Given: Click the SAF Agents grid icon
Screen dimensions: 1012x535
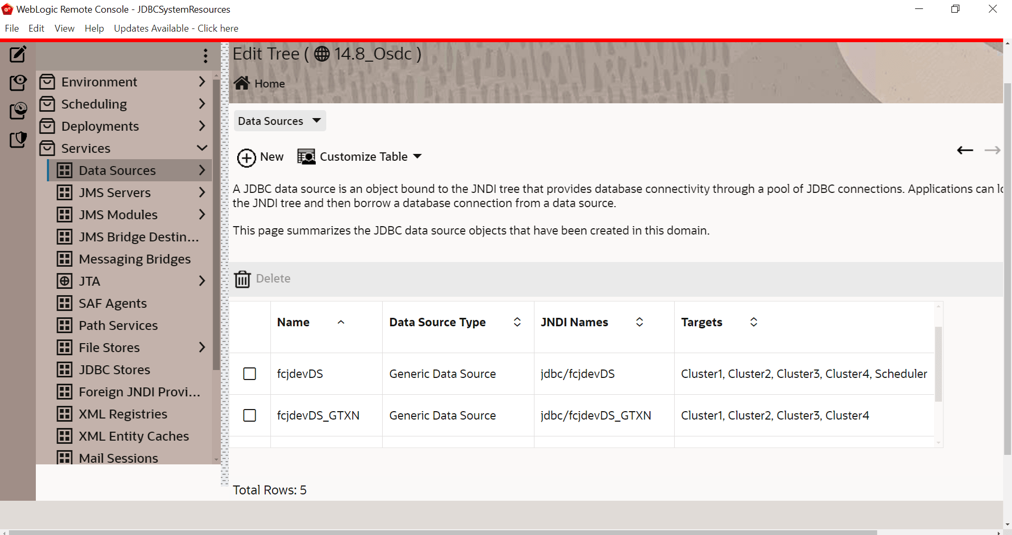Looking at the screenshot, I should pos(64,303).
